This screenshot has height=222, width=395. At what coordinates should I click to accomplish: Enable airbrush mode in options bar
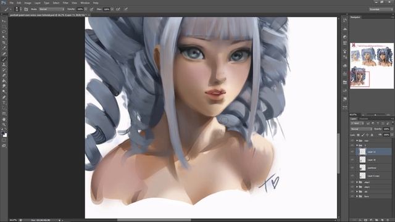pos(118,9)
